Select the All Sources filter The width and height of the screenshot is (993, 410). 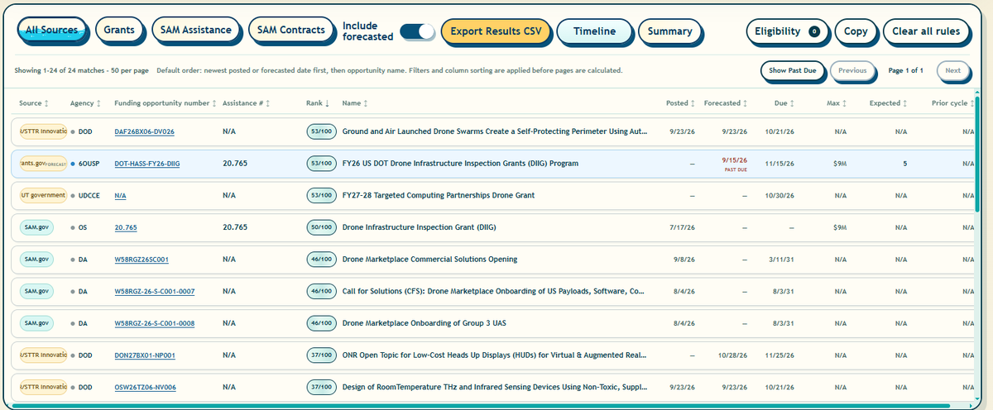(51, 31)
